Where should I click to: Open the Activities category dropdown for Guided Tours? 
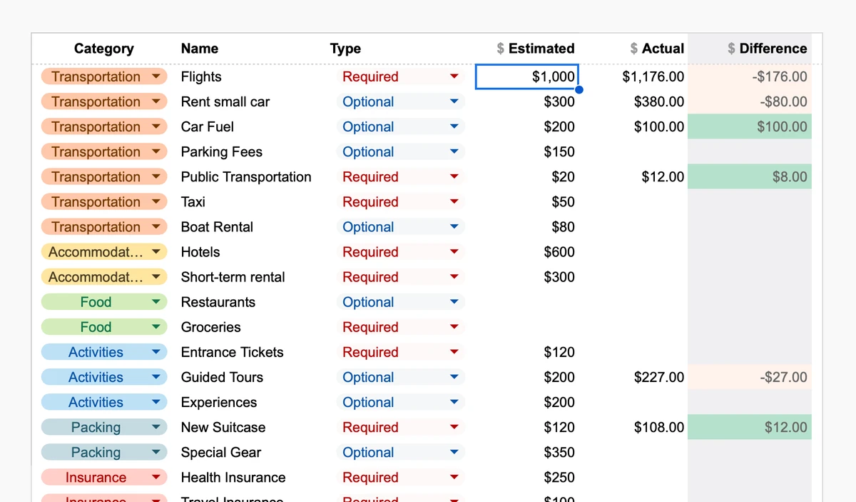(x=156, y=377)
